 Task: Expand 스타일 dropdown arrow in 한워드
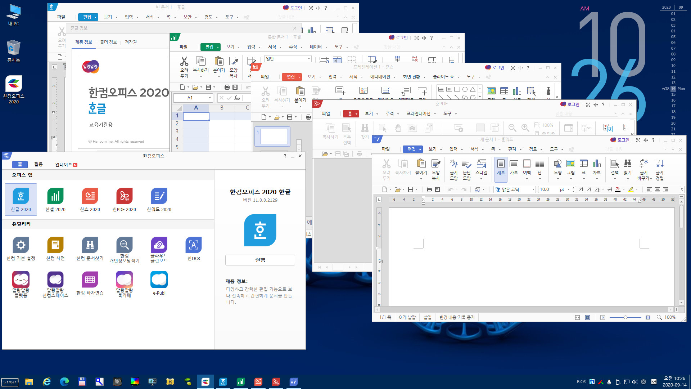pos(481,179)
